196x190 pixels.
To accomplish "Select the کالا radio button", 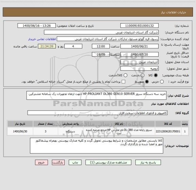I will click(x=156, y=75).
